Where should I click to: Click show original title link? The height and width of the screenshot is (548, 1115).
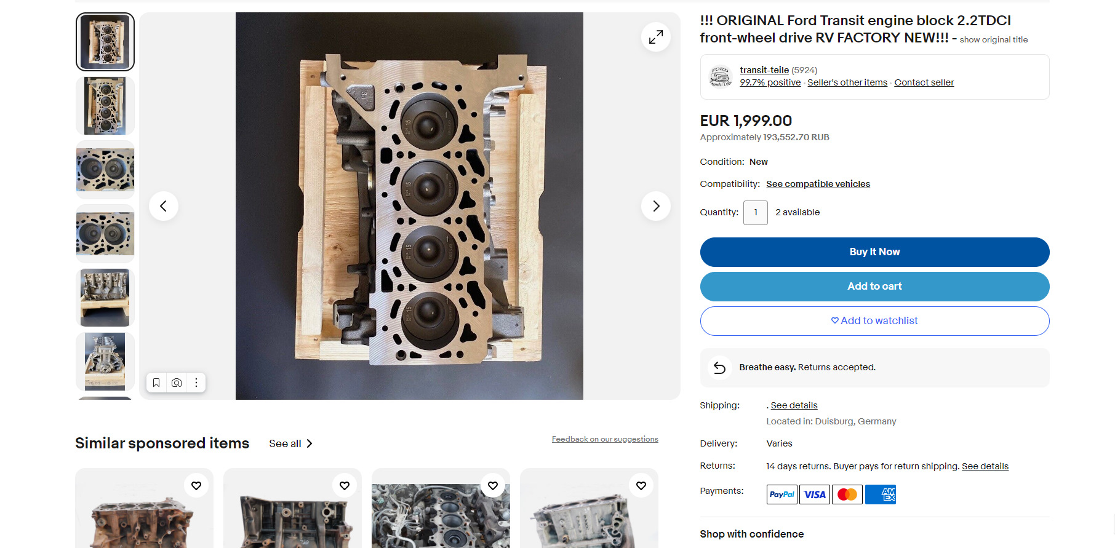994,39
